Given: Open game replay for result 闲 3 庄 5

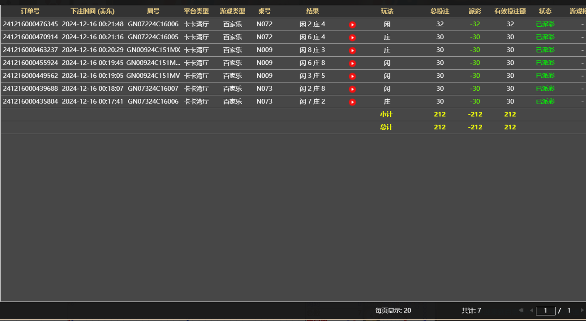Looking at the screenshot, I should point(352,76).
